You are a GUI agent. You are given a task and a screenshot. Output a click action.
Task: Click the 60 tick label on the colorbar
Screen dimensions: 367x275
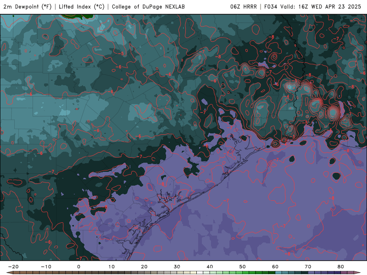click(275, 267)
